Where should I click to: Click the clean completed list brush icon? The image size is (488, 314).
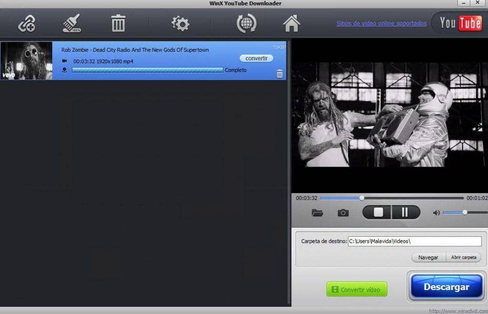click(72, 23)
